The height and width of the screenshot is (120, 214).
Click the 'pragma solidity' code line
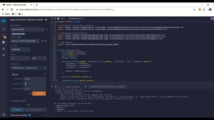point(69,22)
